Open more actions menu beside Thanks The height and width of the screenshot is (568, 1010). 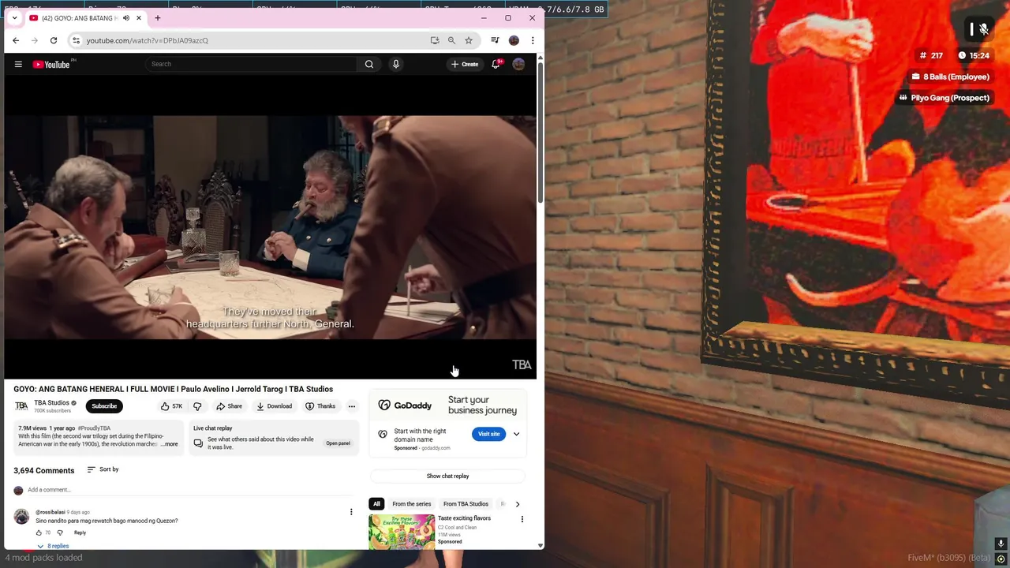click(x=352, y=406)
